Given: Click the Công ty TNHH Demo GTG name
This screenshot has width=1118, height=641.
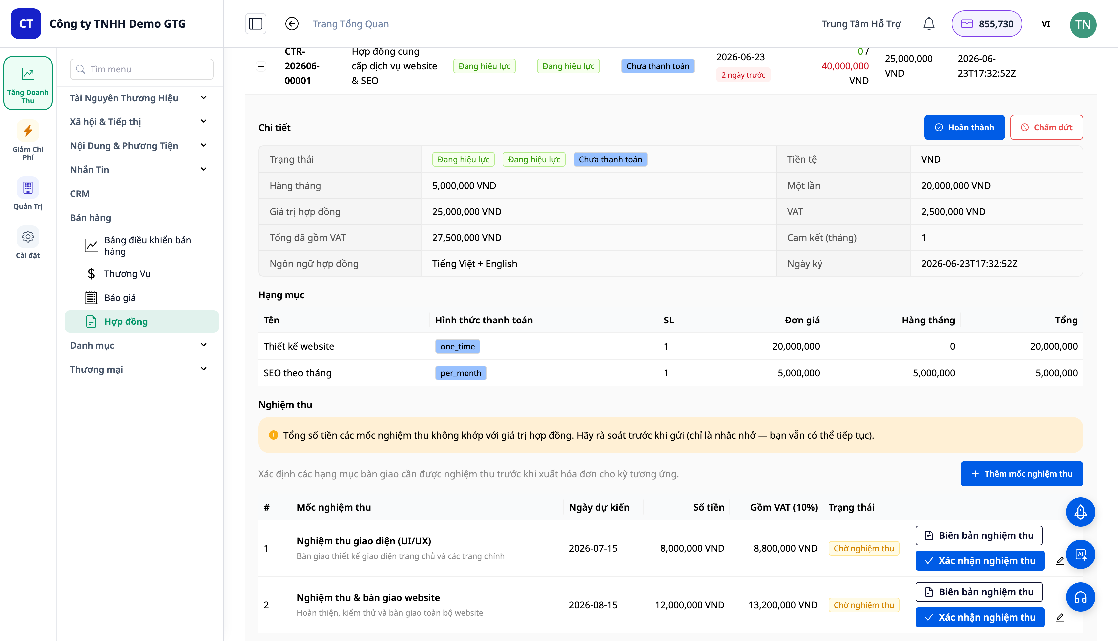Looking at the screenshot, I should 117,24.
